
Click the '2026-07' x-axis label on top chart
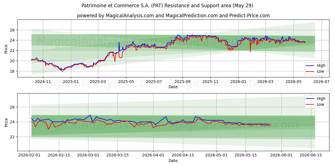(x=322, y=82)
